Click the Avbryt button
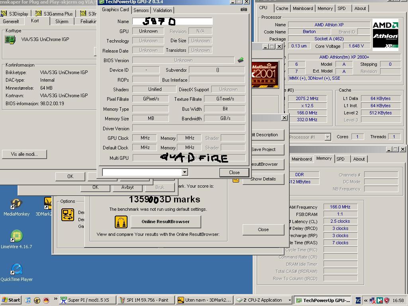 point(127,187)
